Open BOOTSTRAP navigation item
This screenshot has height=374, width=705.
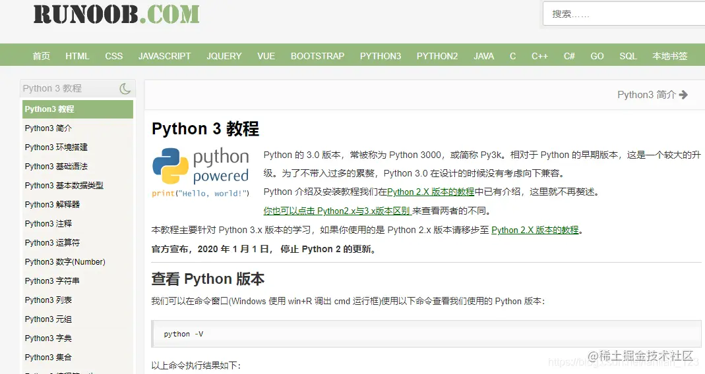click(317, 56)
